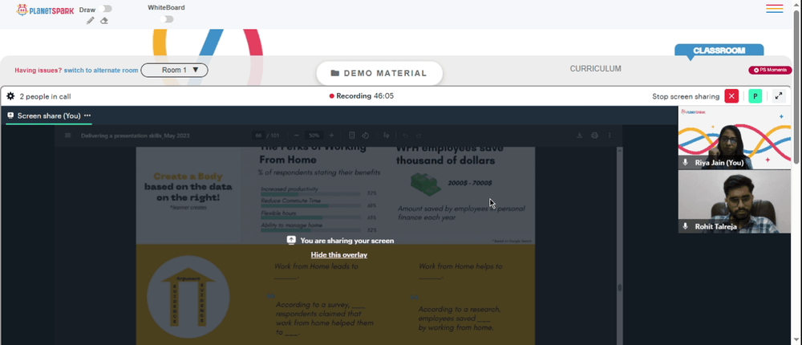
Task: Click the PDF page number field
Action: [258, 135]
